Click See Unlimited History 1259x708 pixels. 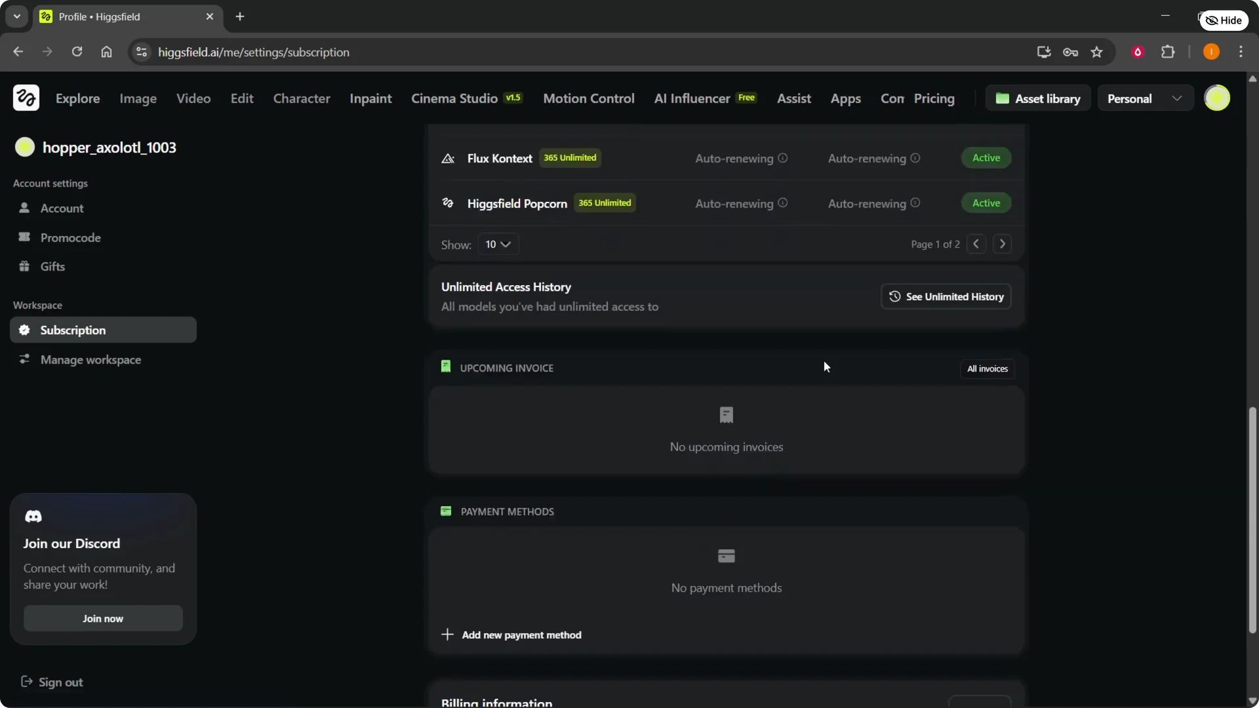946,296
